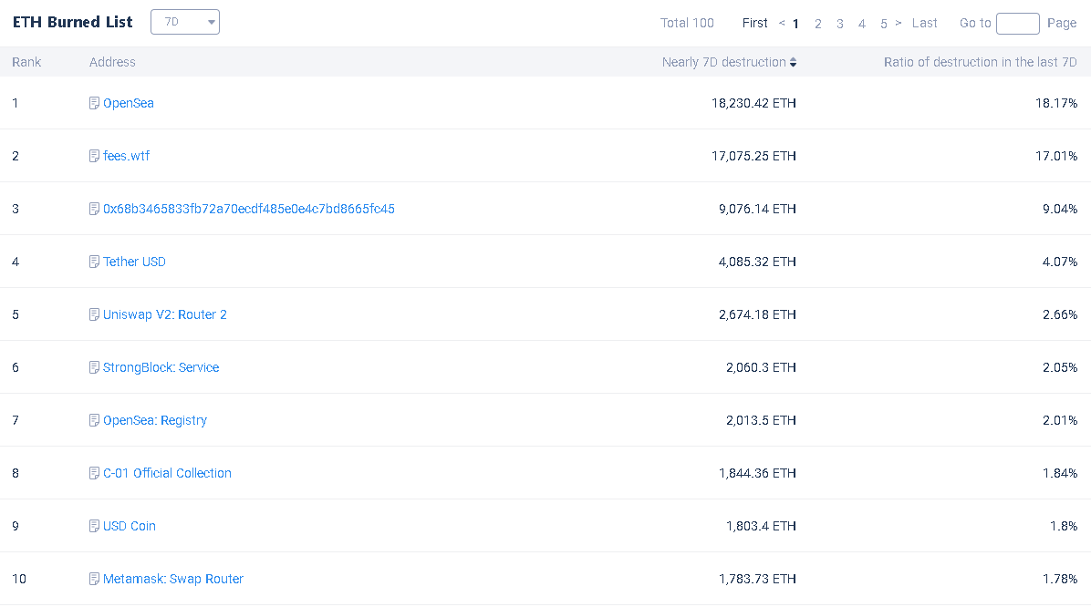Click the 4.07% ratio value

point(1060,262)
